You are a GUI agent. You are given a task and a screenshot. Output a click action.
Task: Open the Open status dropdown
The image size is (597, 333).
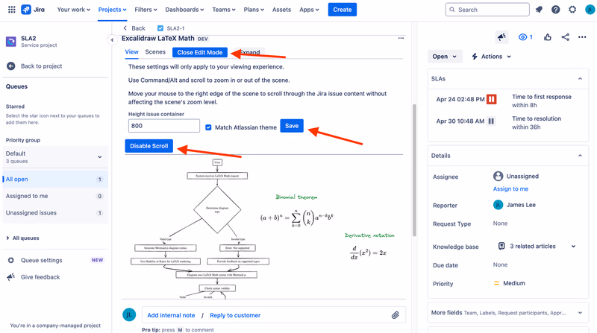click(444, 57)
